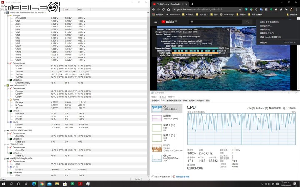Click taskbar search magnifier icon
The image size is (300, 187).
(11, 184)
